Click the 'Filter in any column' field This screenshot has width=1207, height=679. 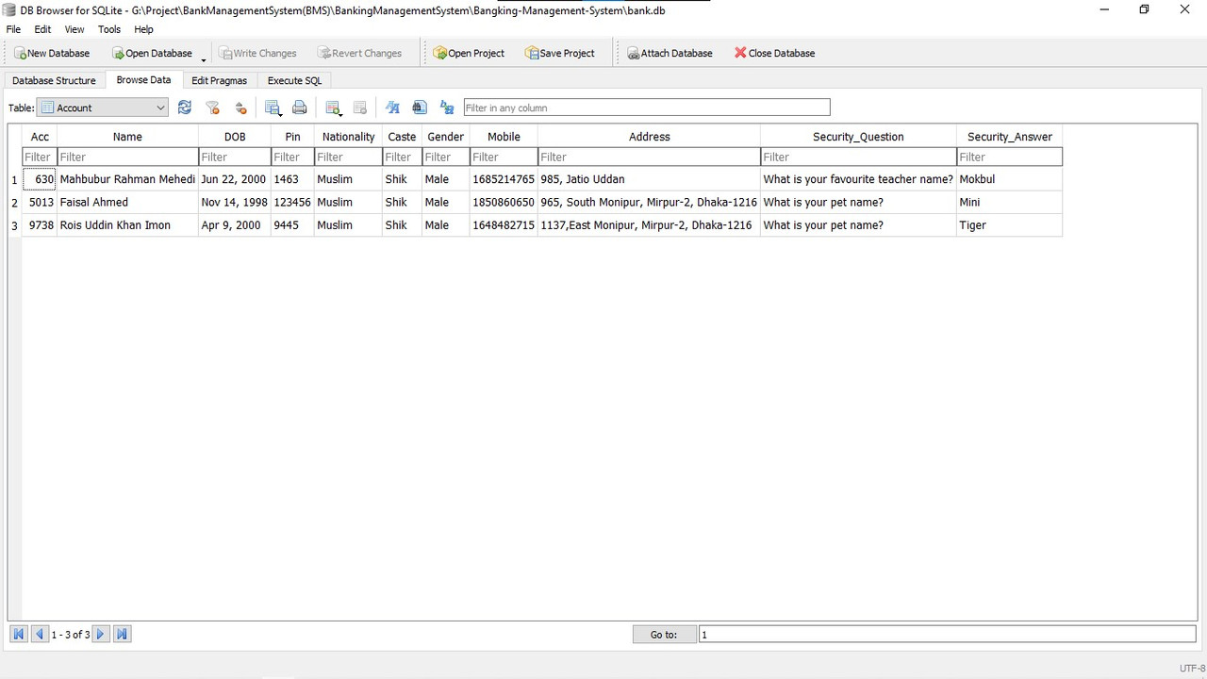coord(647,108)
